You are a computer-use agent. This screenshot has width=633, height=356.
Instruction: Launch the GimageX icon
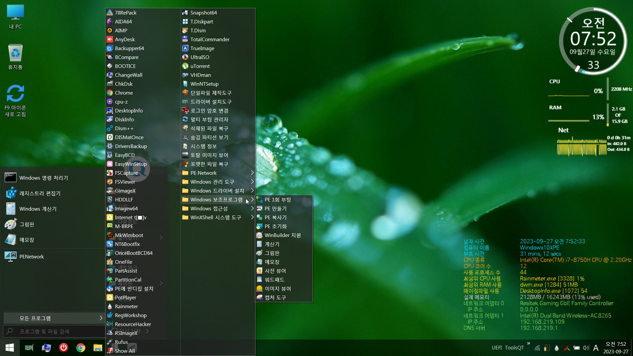110,191
